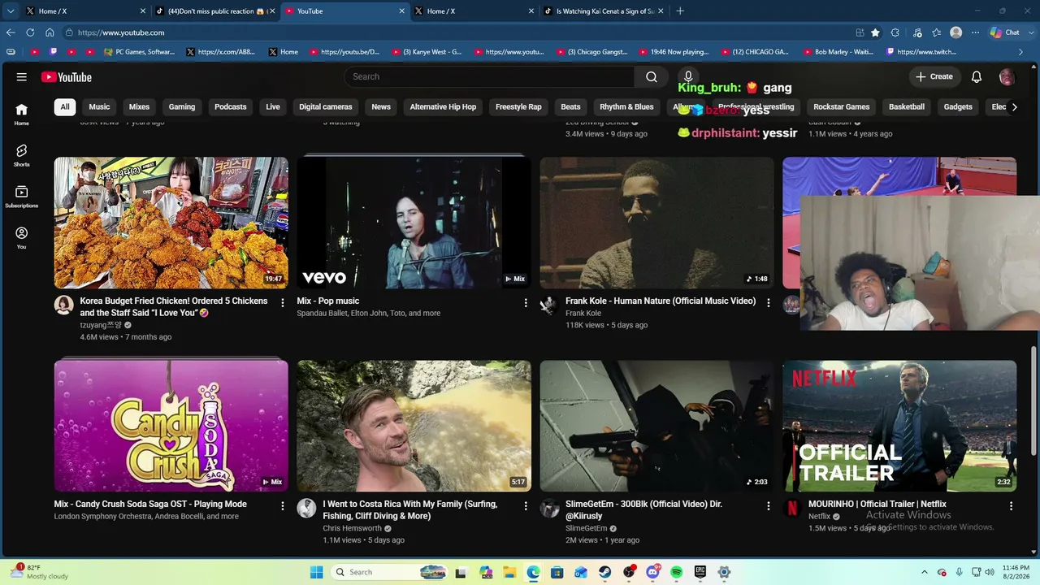Open the Chris Hemsworth channel avatar
Image resolution: width=1040 pixels, height=585 pixels.
click(x=306, y=508)
